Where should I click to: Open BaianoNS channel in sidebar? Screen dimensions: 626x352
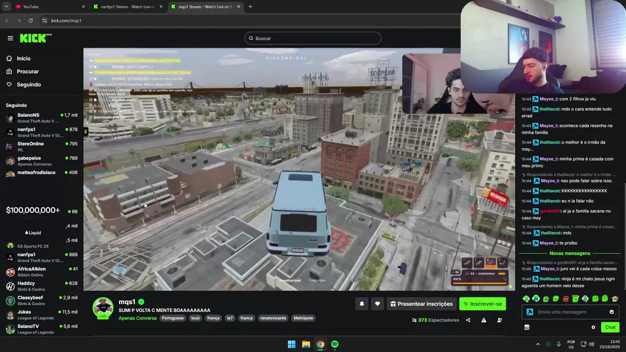[x=42, y=118]
